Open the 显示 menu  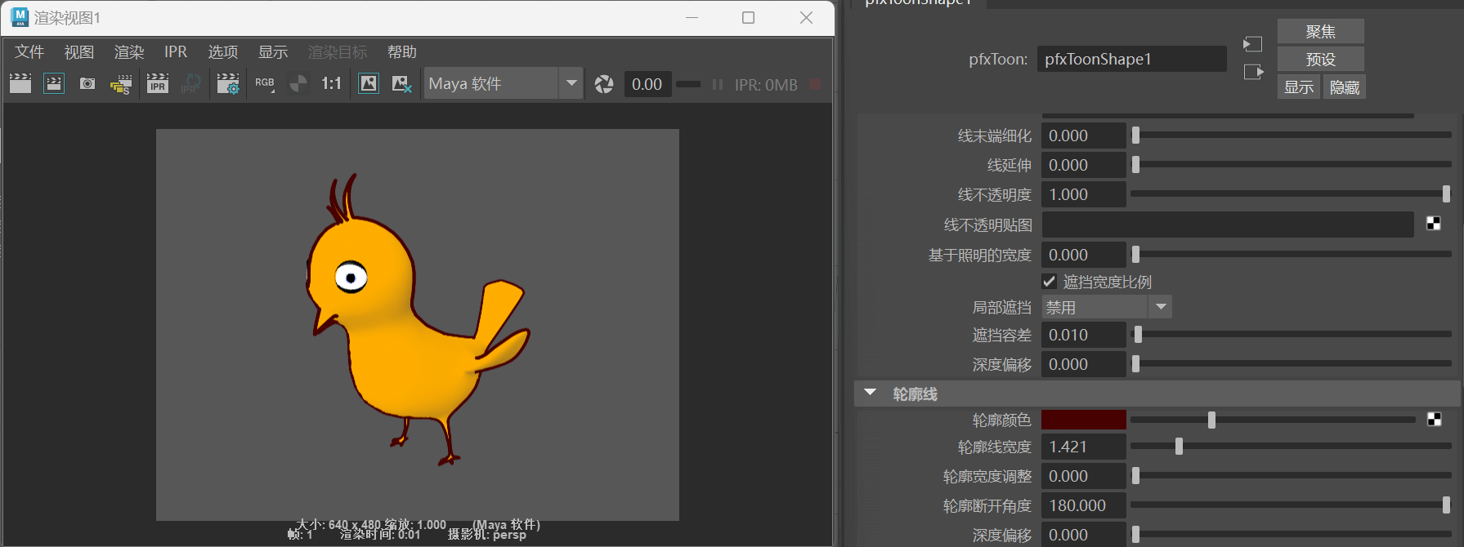[273, 52]
